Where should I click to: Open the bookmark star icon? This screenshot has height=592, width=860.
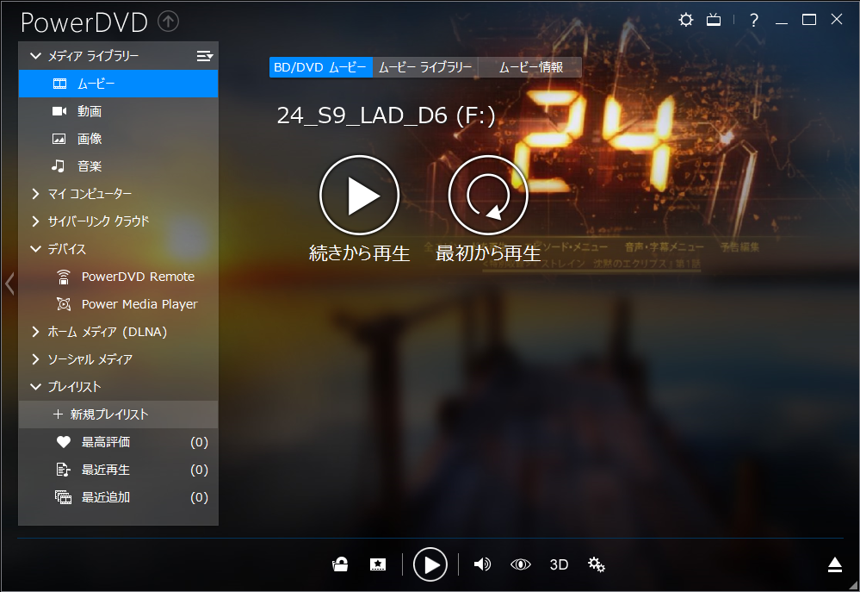pyautogui.click(x=377, y=564)
